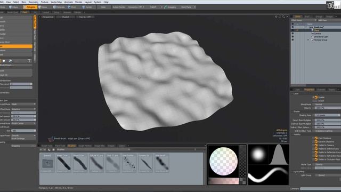
Task: Collapse the Visibility properties section
Action: (x=292, y=134)
